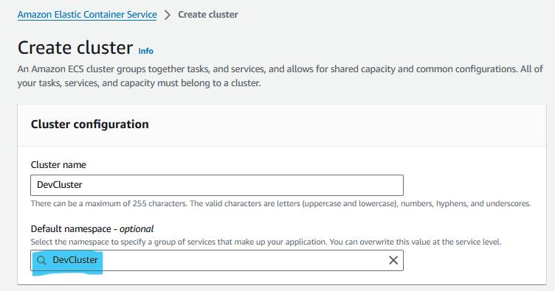
Task: Click the Create cluster breadcrumb text
Action: [208, 15]
